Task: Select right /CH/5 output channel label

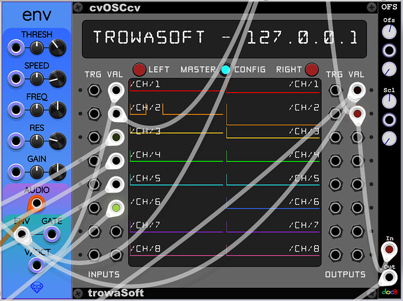Action: coord(304,178)
